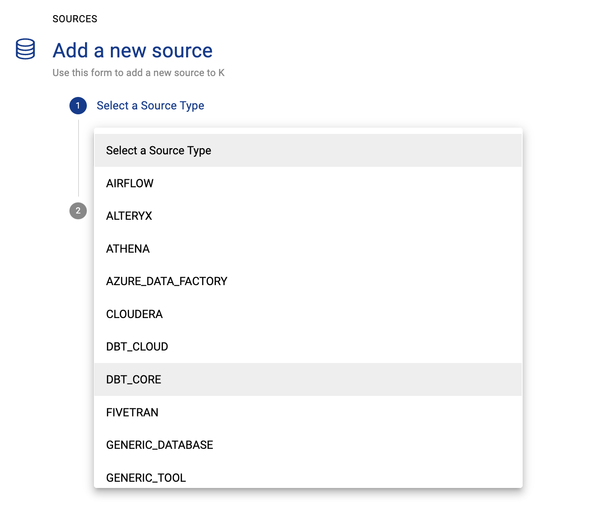Select CLOUDERA source type
Screen dimensions: 593x532
[134, 314]
